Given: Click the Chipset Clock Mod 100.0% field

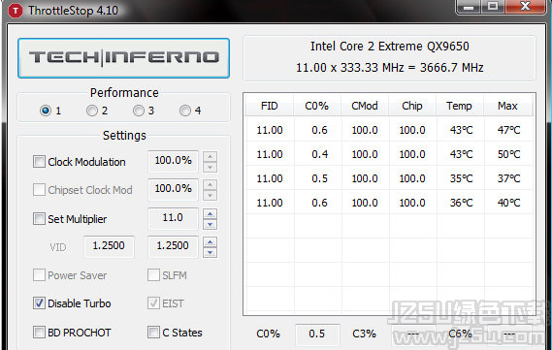Looking at the screenshot, I should pos(173,189).
